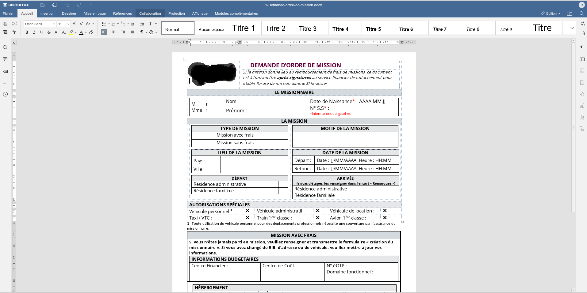Enable justified alignment

132,32
